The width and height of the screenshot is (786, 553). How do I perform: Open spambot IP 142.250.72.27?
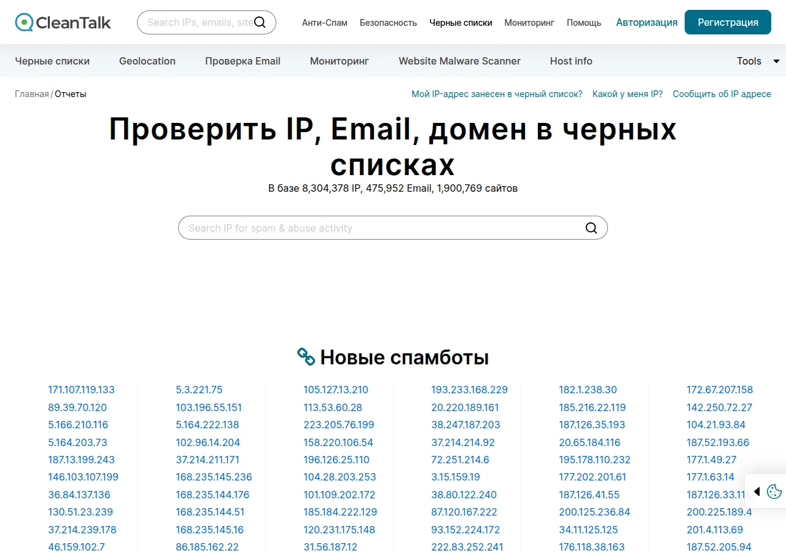point(719,407)
